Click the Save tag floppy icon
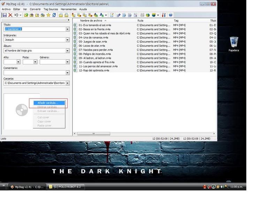279x209 pixels. tap(5, 15)
